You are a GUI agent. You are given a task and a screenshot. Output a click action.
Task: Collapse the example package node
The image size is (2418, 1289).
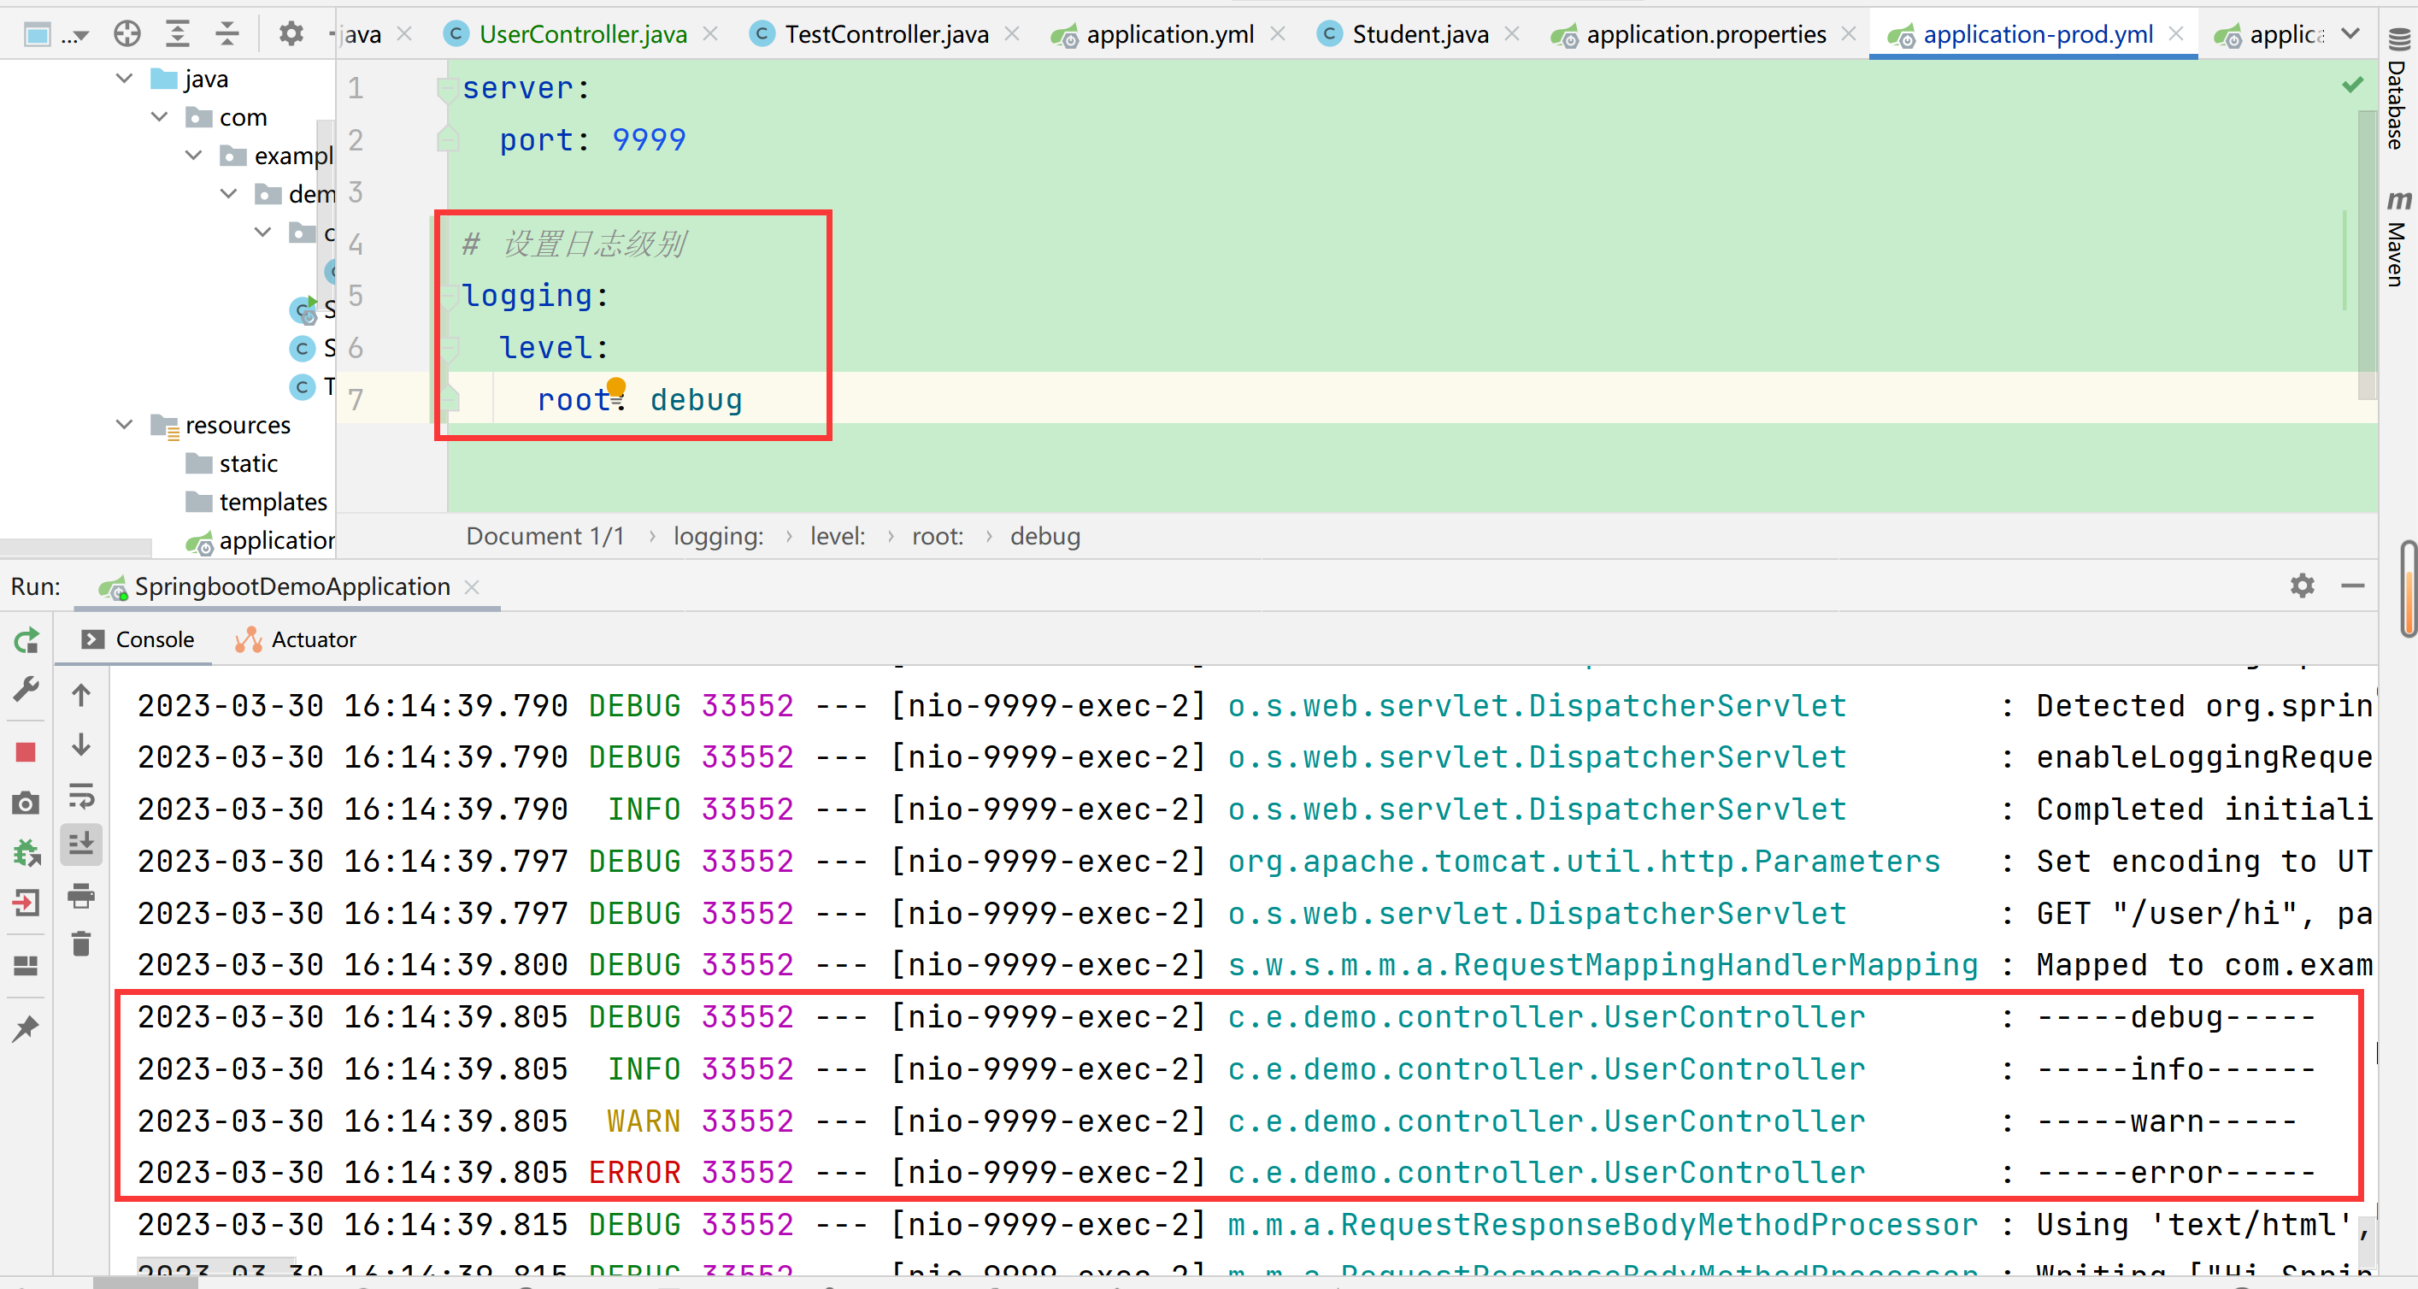[x=193, y=155]
